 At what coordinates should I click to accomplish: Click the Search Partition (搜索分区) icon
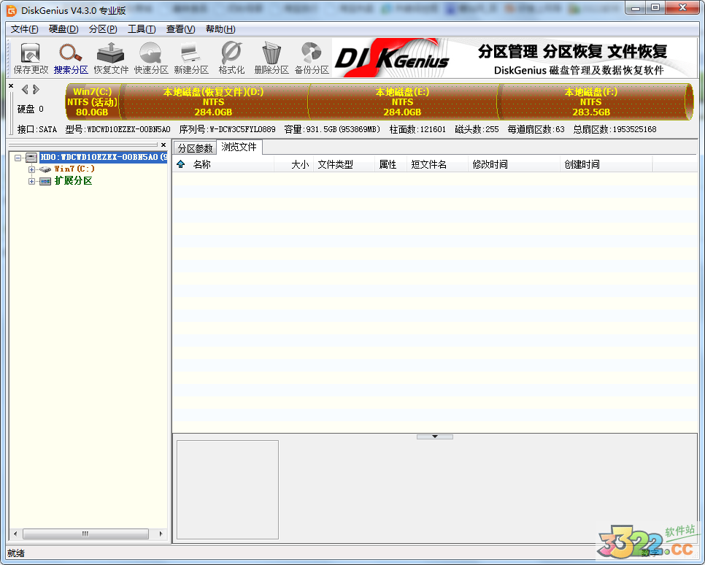pos(71,58)
